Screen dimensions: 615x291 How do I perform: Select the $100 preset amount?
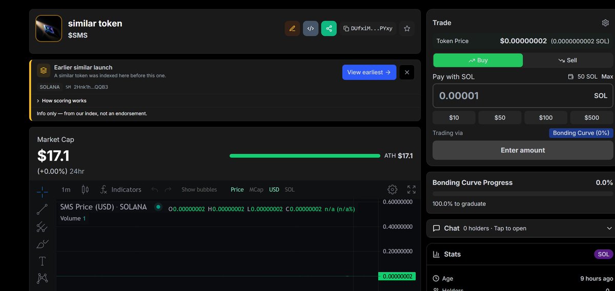[546, 118]
